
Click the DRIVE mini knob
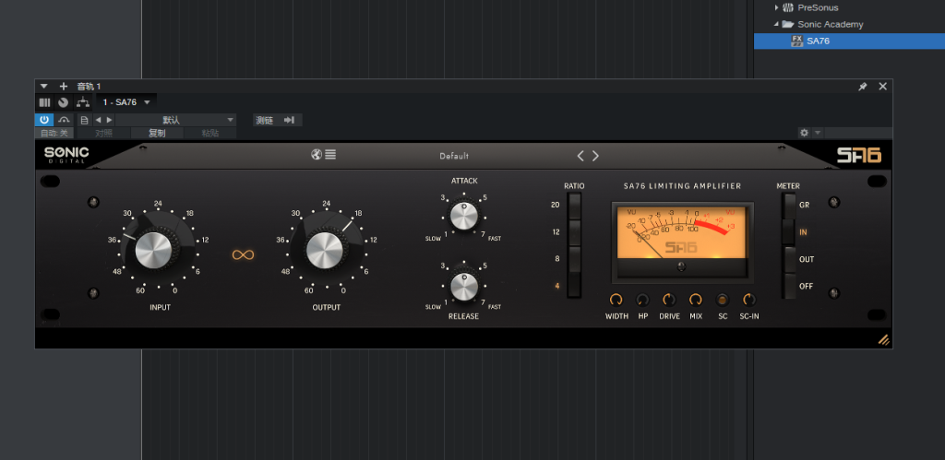[670, 300]
